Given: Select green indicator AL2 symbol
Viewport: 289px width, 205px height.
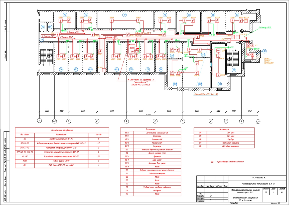Looking at the screenshot, I should (x=80, y=41).
